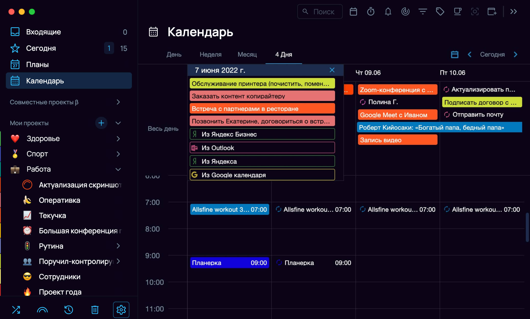The width and height of the screenshot is (530, 319).
Task: Open the trash bin at bottom
Action: (95, 310)
